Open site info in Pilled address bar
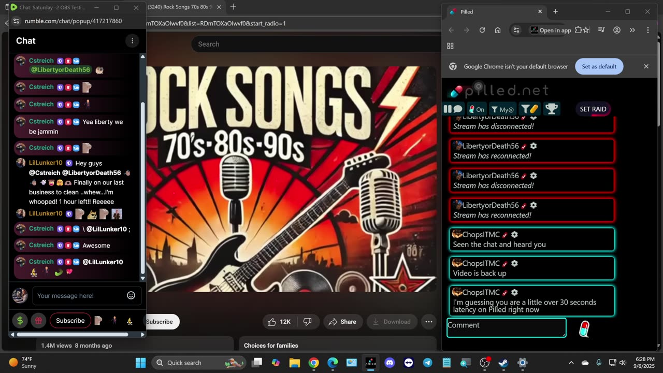Viewport: 663px width, 373px height. (x=516, y=30)
